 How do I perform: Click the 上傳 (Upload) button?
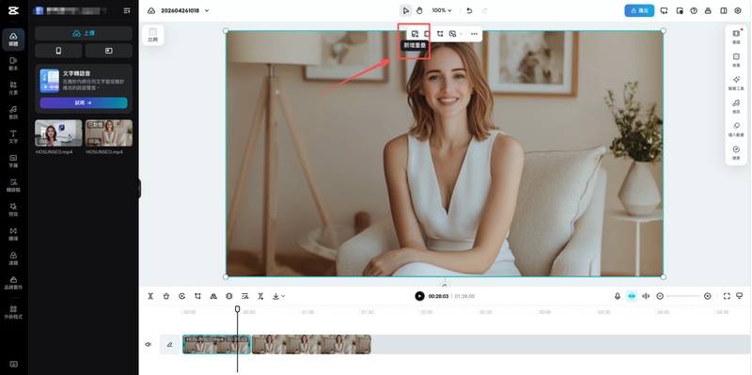pos(84,33)
